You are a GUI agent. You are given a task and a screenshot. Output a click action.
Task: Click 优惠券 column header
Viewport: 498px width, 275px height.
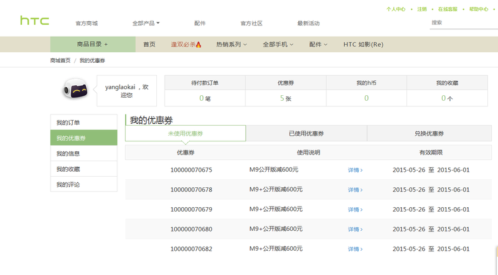point(186,152)
